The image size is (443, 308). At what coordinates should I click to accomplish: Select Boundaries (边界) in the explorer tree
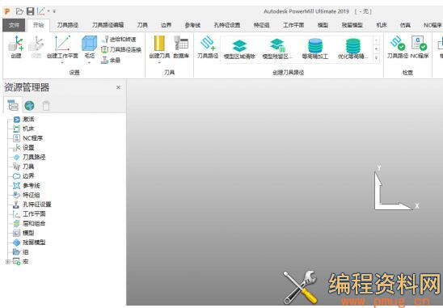[28, 175]
